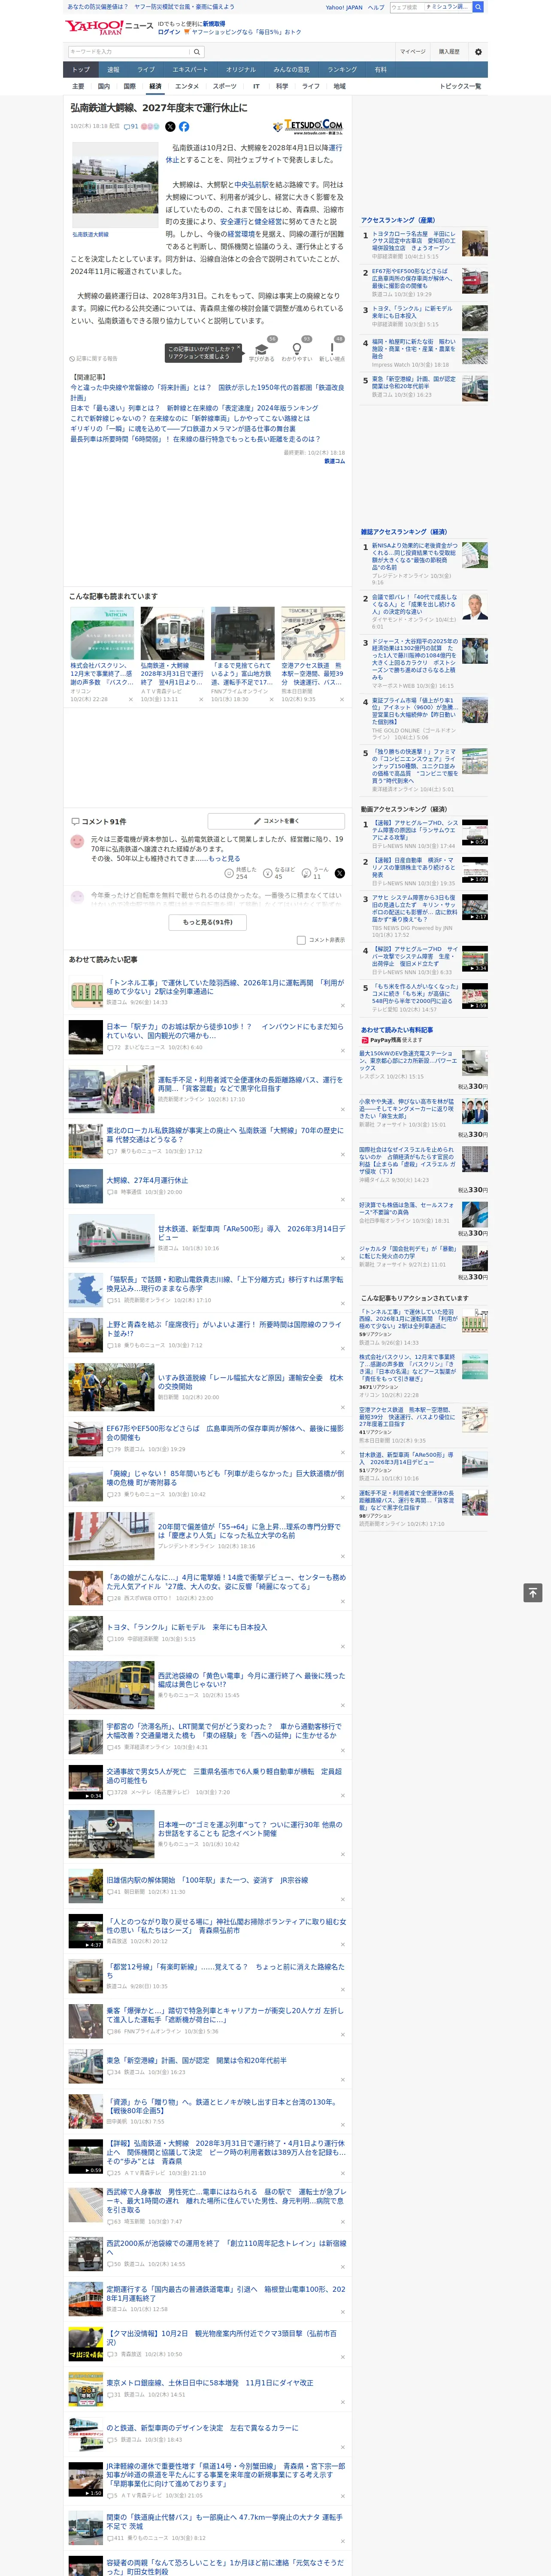This screenshot has height=2576, width=551.
Task: Share the first comment on X
Action: click(340, 873)
